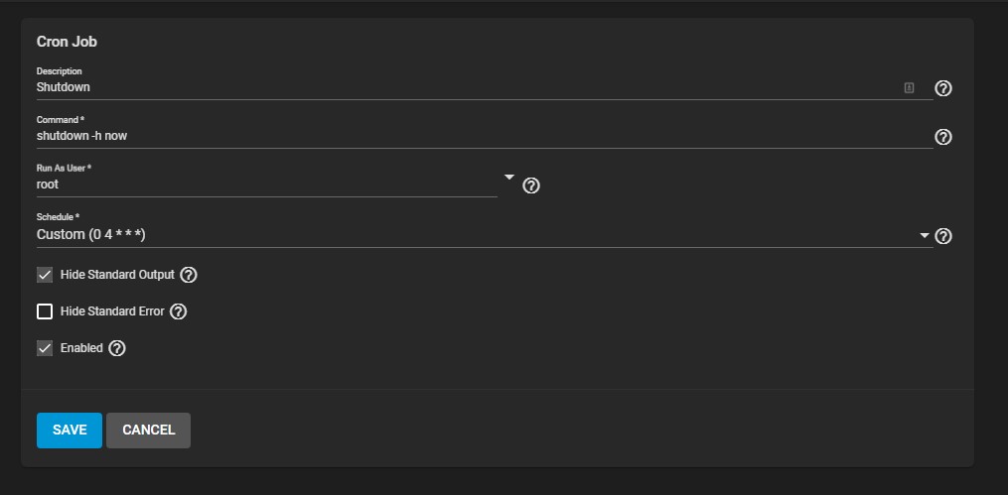
Task: Show help for the Command field
Action: click(x=942, y=137)
